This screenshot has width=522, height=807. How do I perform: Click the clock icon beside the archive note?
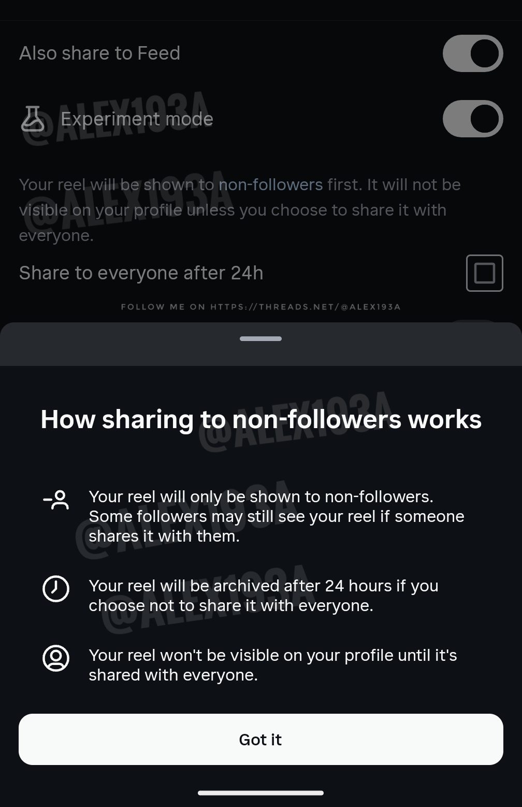pos(55,589)
